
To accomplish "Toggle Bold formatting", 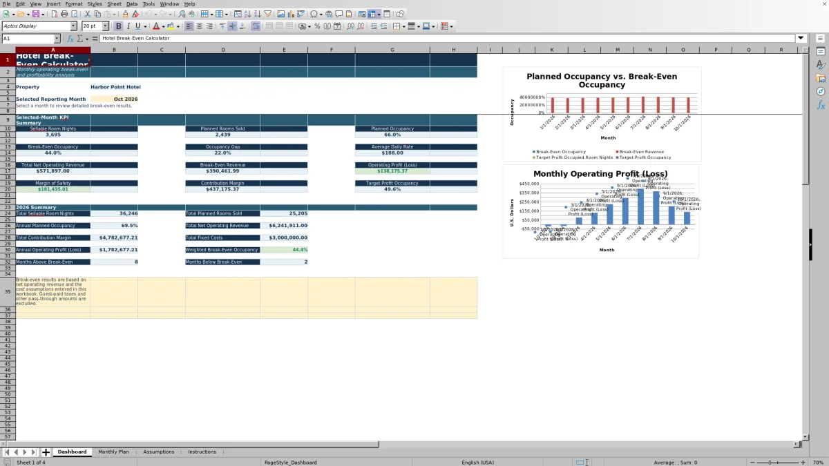I will tap(118, 26).
